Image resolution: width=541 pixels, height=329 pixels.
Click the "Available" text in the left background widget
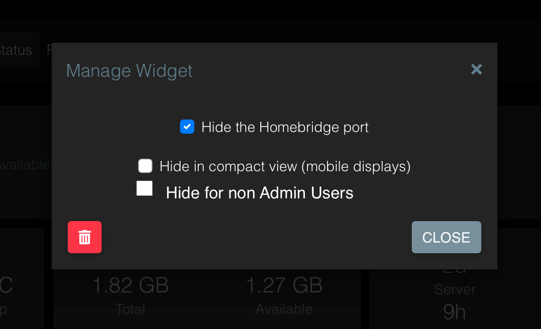click(x=25, y=164)
